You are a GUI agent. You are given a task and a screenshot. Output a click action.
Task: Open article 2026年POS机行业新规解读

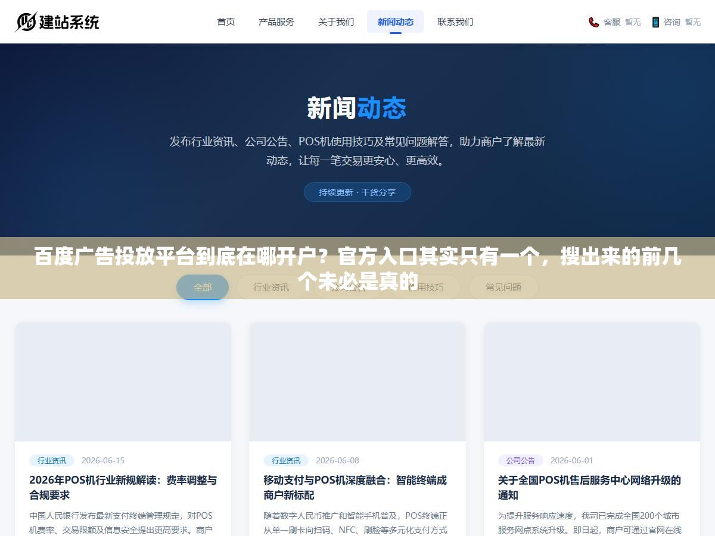[123, 487]
